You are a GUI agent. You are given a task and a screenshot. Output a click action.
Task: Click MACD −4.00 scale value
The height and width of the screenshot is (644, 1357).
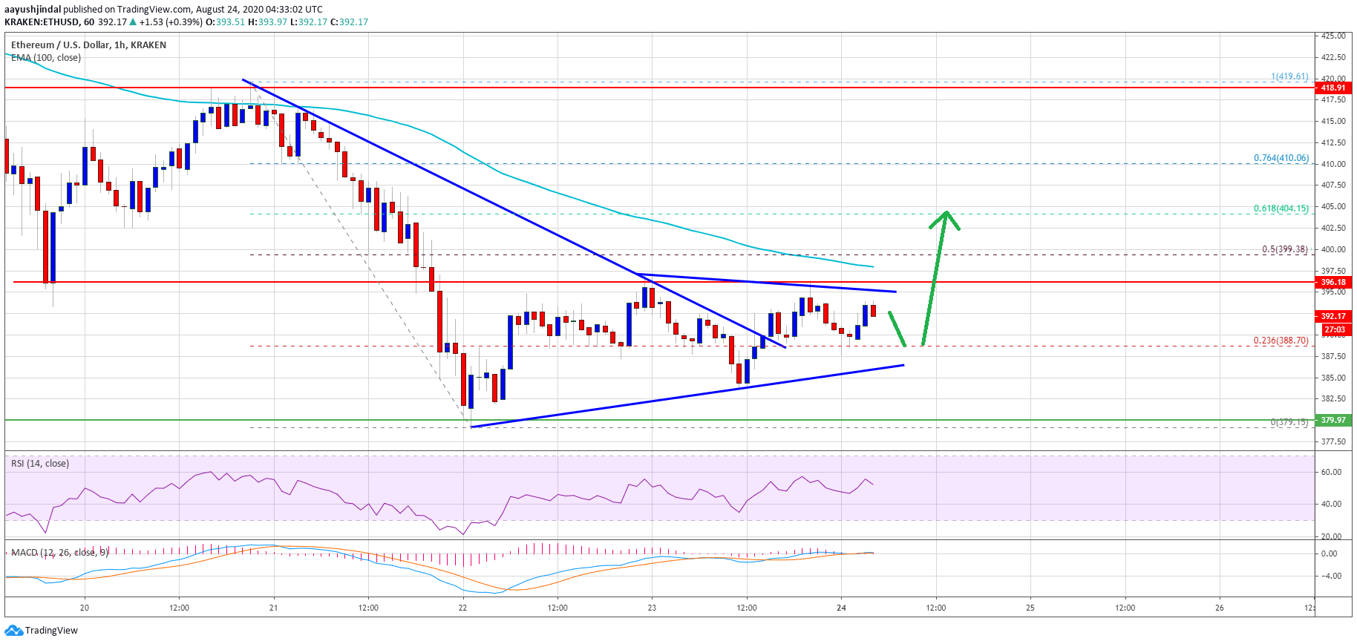pyautogui.click(x=1331, y=576)
